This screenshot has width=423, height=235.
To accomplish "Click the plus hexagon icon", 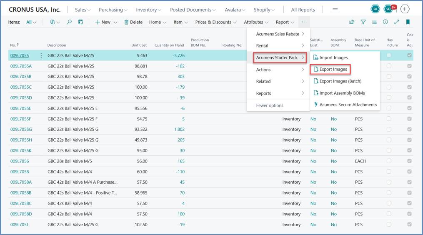I will point(404,9).
